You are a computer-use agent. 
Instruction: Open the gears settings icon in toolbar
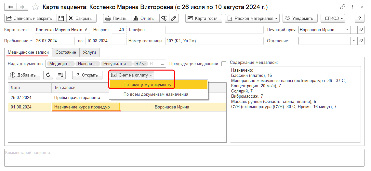pyautogui.click(x=164, y=18)
